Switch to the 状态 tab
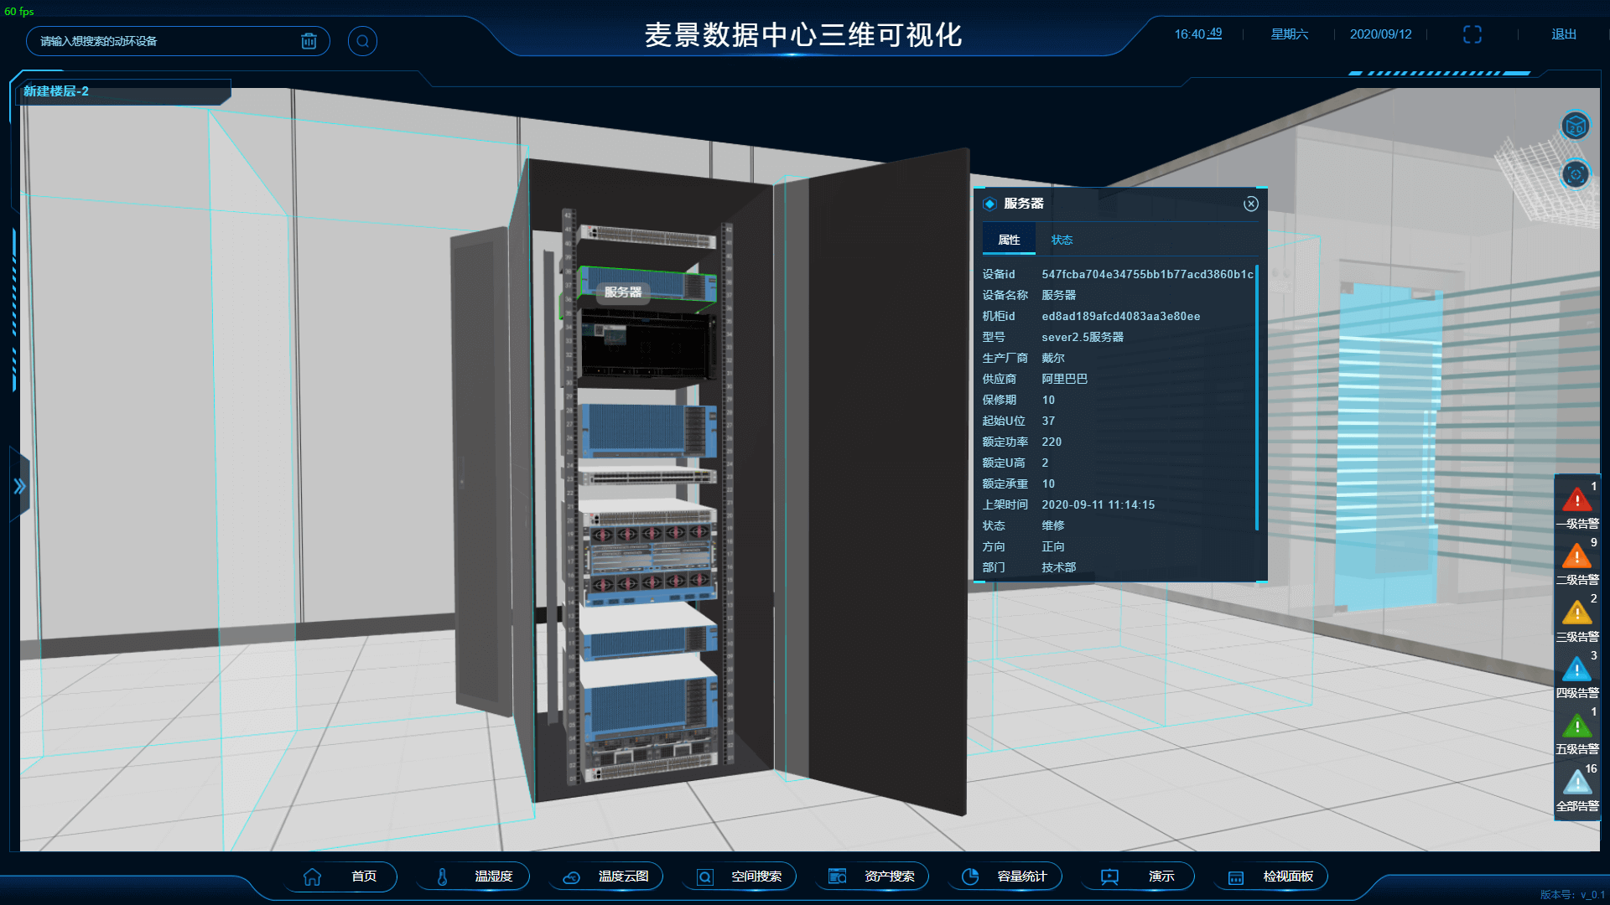The image size is (1610, 905). [x=1062, y=240]
